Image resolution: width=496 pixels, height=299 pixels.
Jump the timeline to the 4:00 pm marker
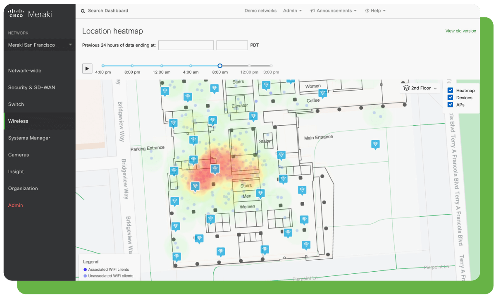(x=103, y=65)
